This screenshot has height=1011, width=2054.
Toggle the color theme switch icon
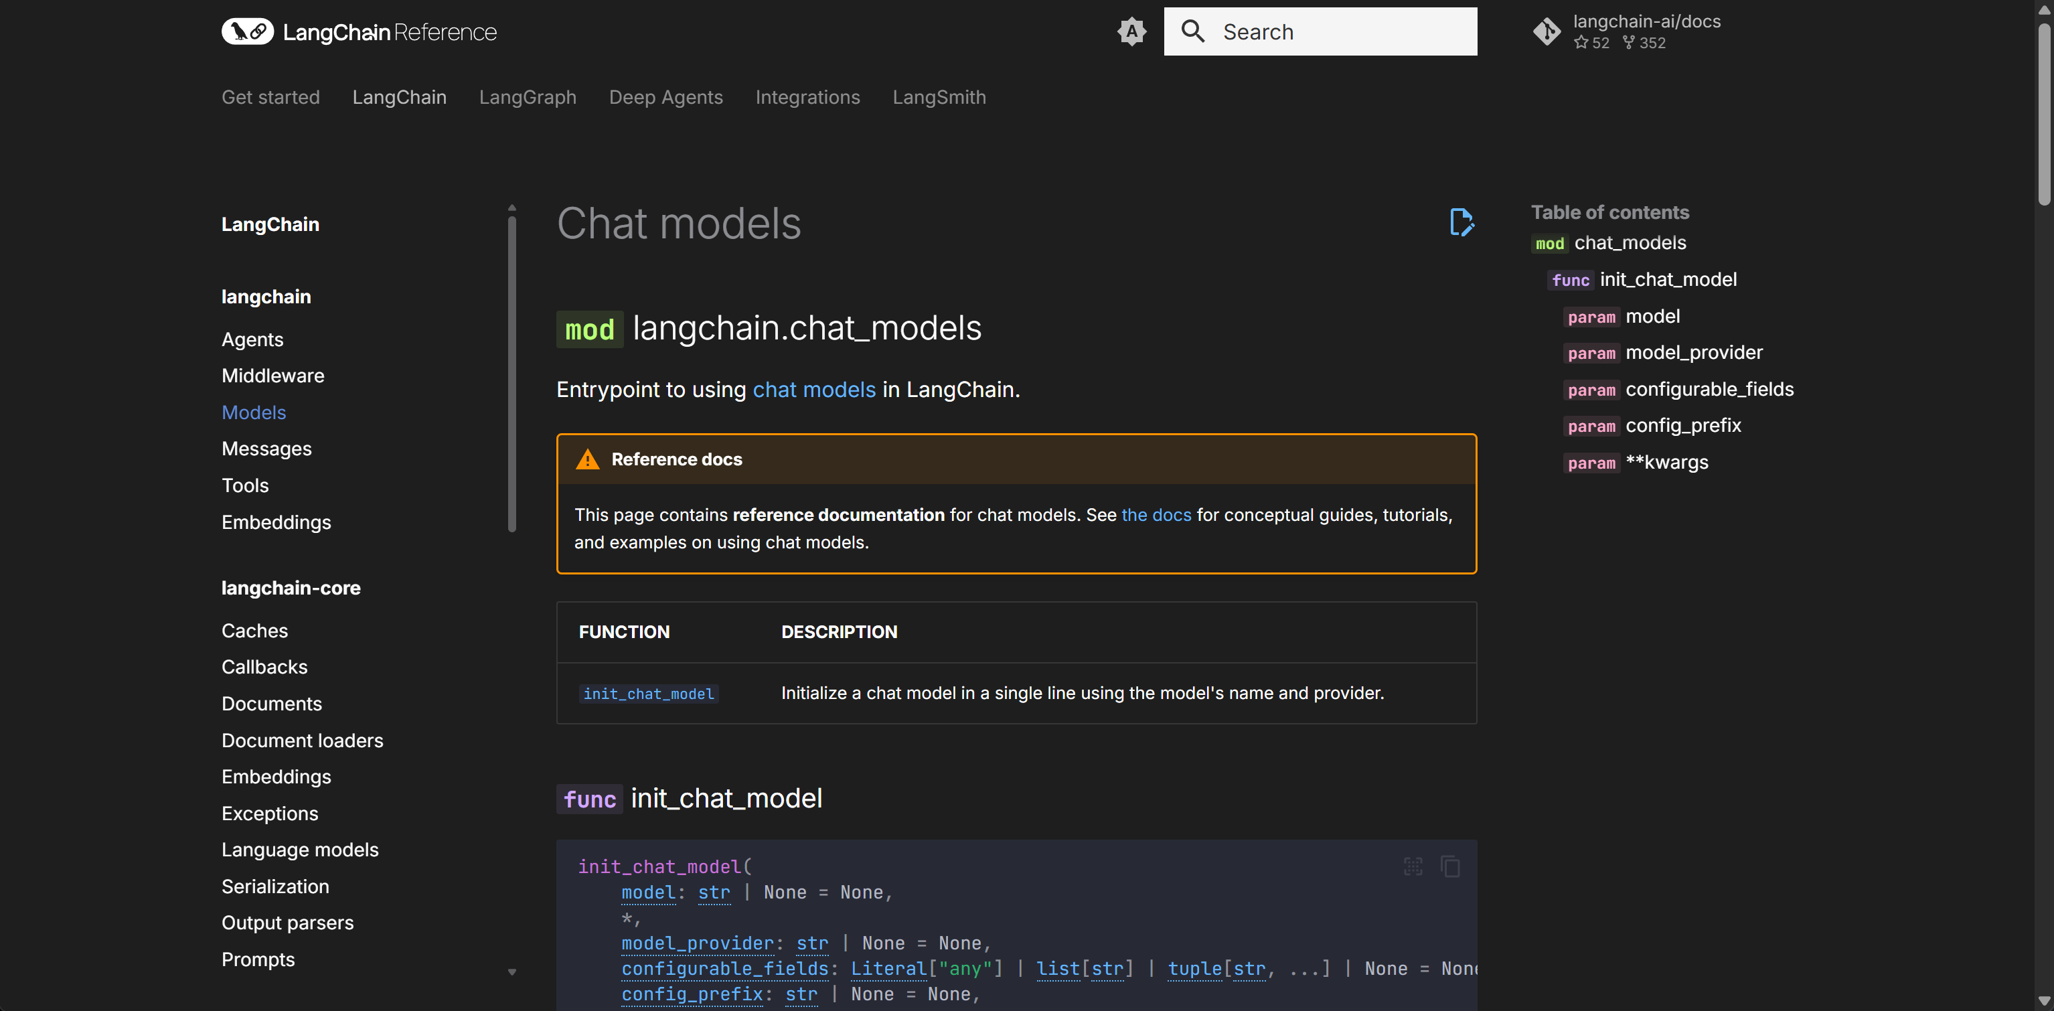coord(1131,32)
